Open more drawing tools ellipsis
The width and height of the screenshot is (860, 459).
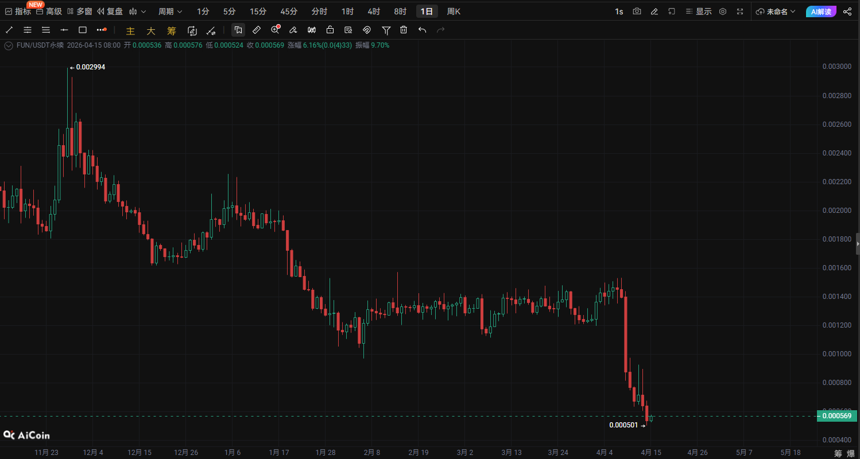[x=102, y=30]
